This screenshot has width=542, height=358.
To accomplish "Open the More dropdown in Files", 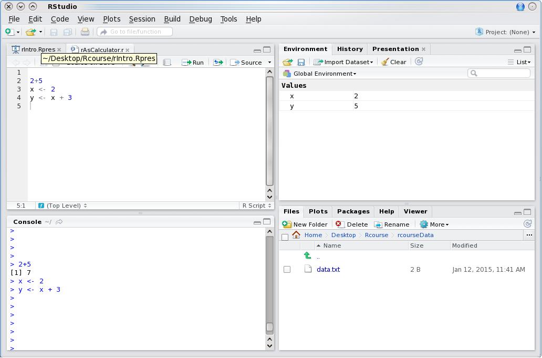I will (434, 224).
